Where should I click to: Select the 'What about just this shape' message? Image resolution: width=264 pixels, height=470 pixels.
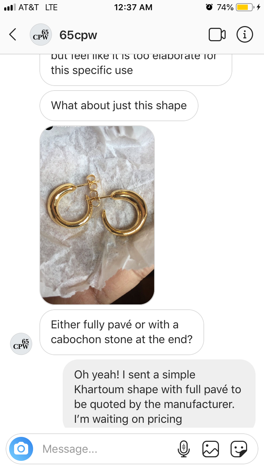pos(119,106)
